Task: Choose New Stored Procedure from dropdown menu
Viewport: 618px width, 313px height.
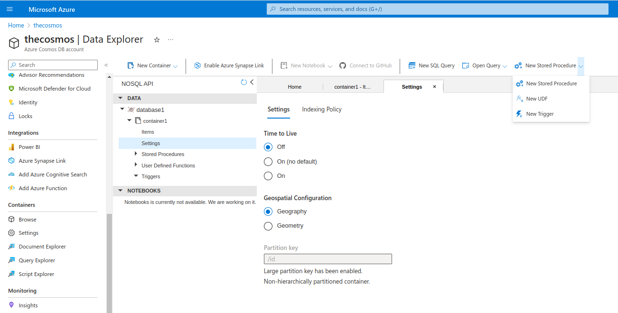Action: click(551, 83)
